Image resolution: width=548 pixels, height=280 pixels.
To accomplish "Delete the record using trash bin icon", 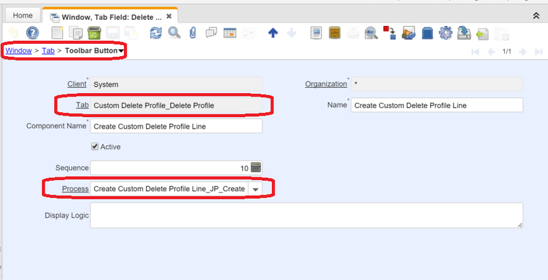I will [x=95, y=33].
